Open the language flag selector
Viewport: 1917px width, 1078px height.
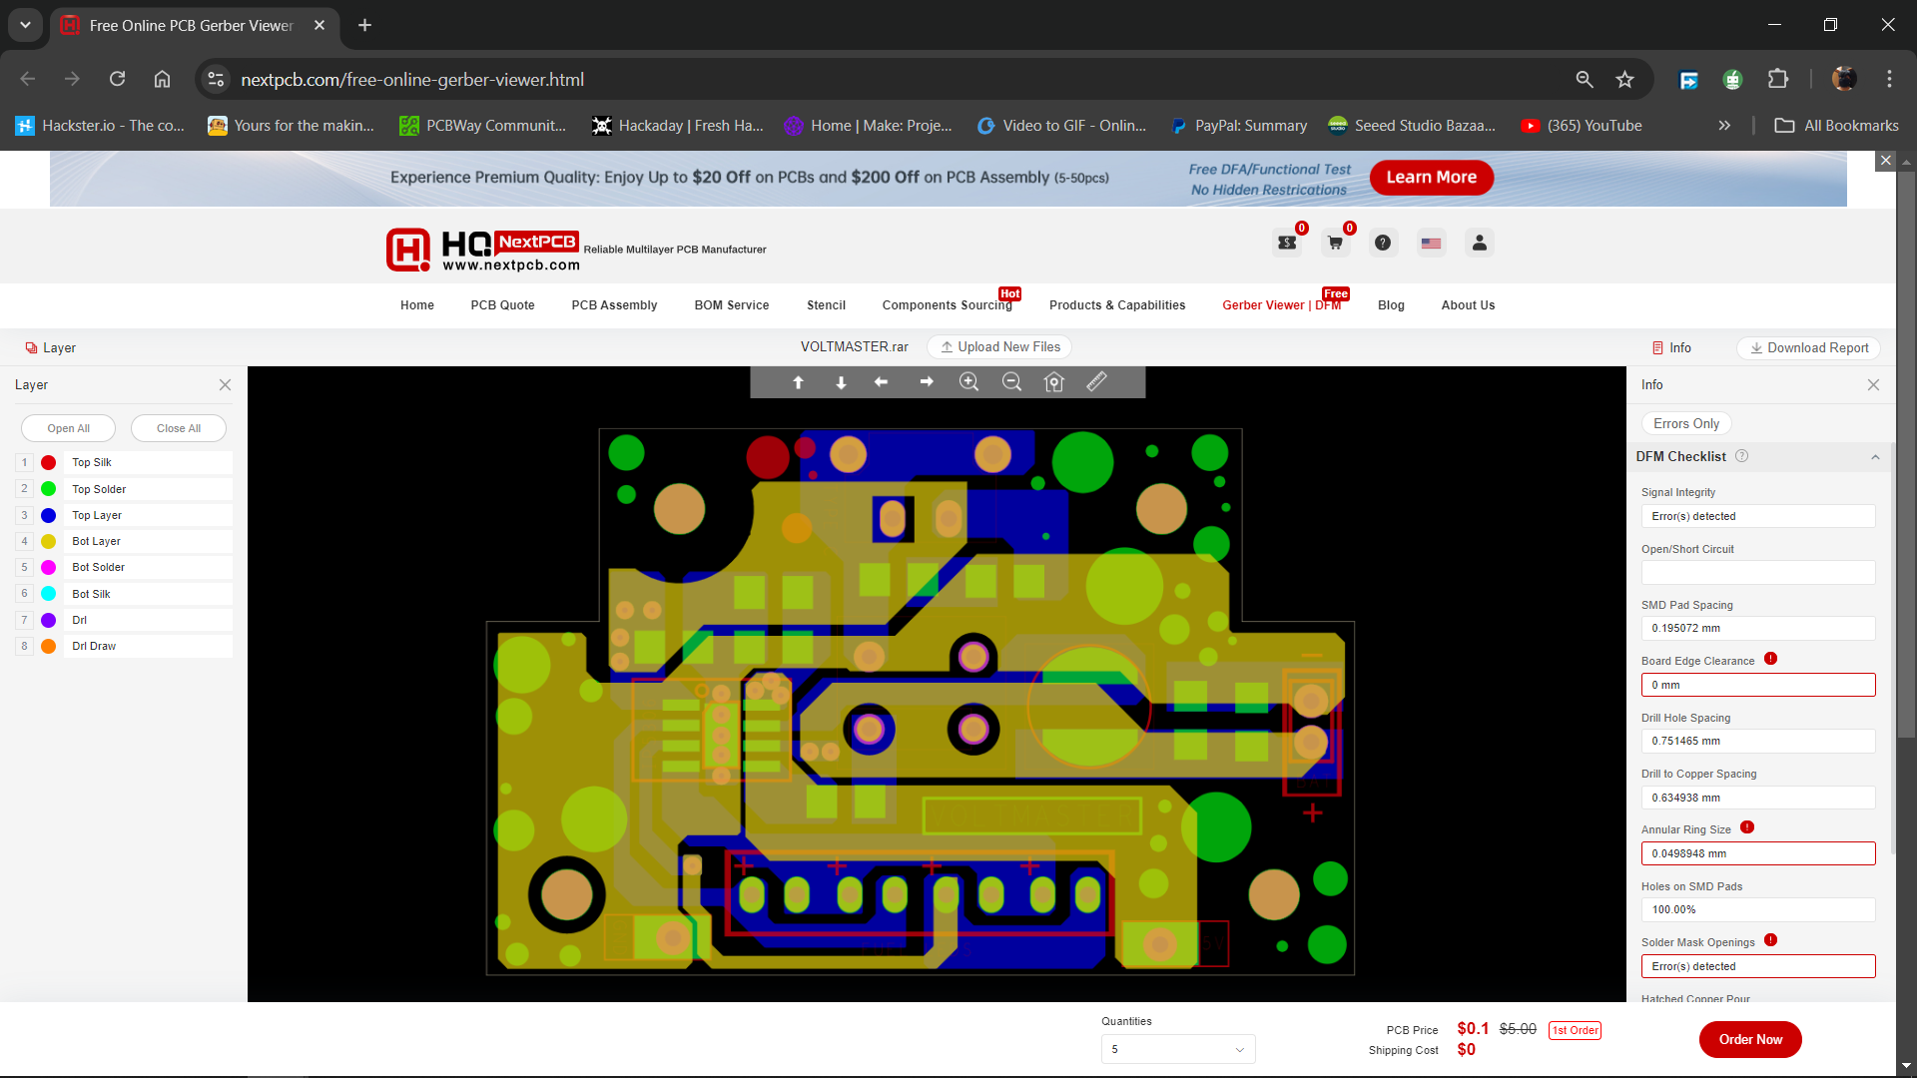tap(1431, 243)
